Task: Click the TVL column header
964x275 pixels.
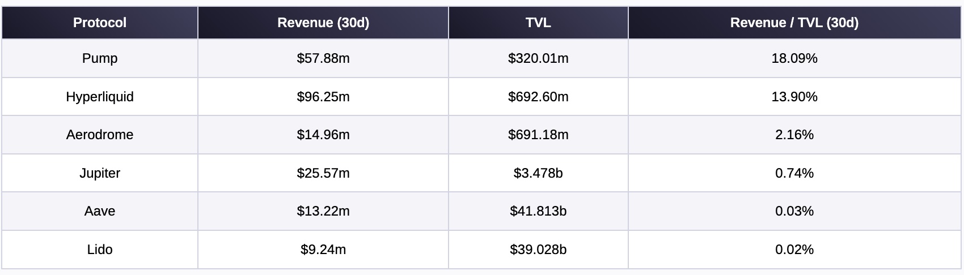Action: point(538,23)
